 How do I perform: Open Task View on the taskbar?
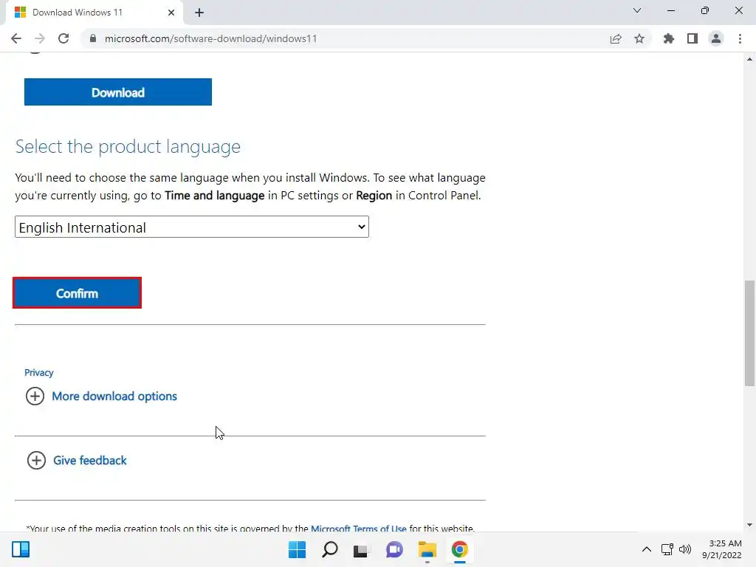click(360, 550)
